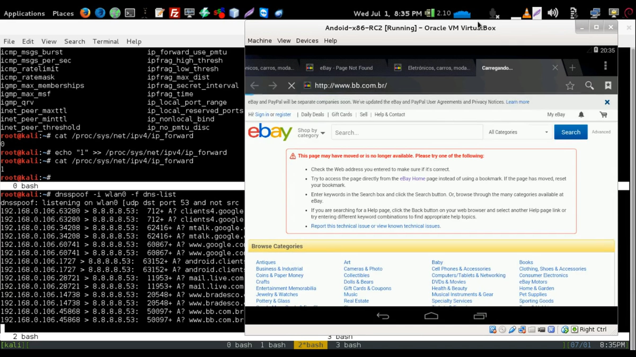The image size is (636, 357).
Task: Launch Firefox from the top panel
Action: tap(85, 13)
